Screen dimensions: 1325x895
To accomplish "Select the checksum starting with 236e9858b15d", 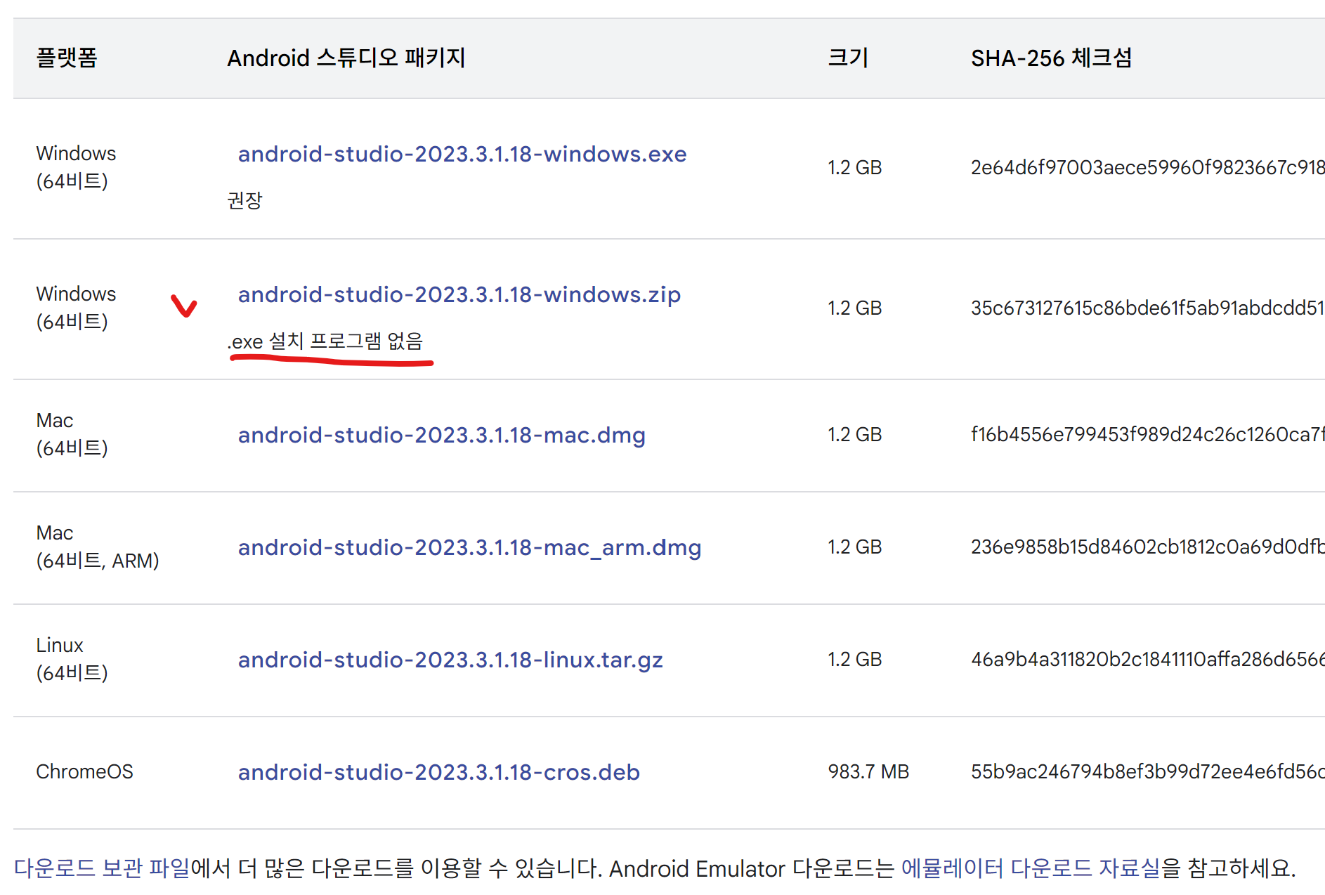I will click(x=1147, y=547).
